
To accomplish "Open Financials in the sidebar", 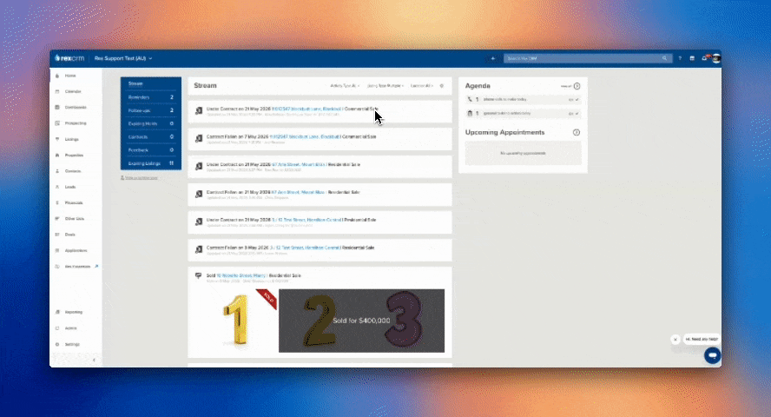I will click(74, 202).
